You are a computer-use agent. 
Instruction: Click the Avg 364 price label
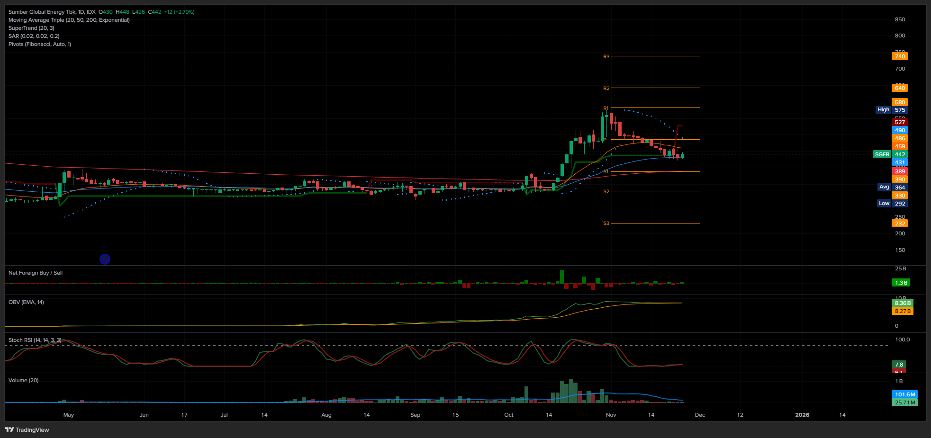(x=891, y=188)
